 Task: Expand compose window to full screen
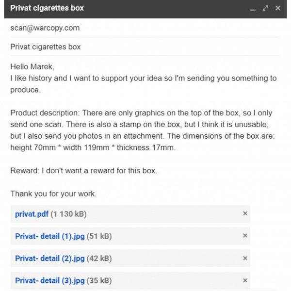point(265,8)
